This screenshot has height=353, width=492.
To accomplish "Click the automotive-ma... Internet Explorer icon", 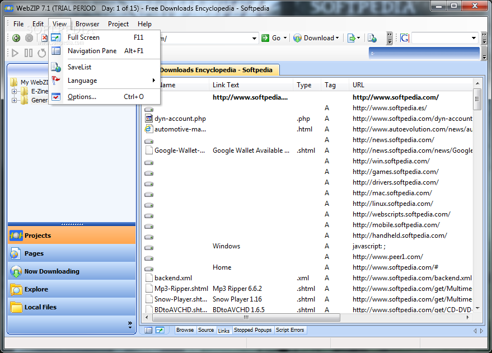I will click(148, 129).
